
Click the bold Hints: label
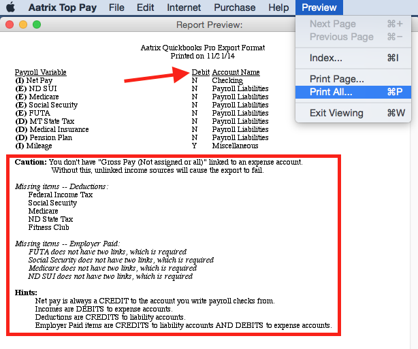[x=26, y=293]
